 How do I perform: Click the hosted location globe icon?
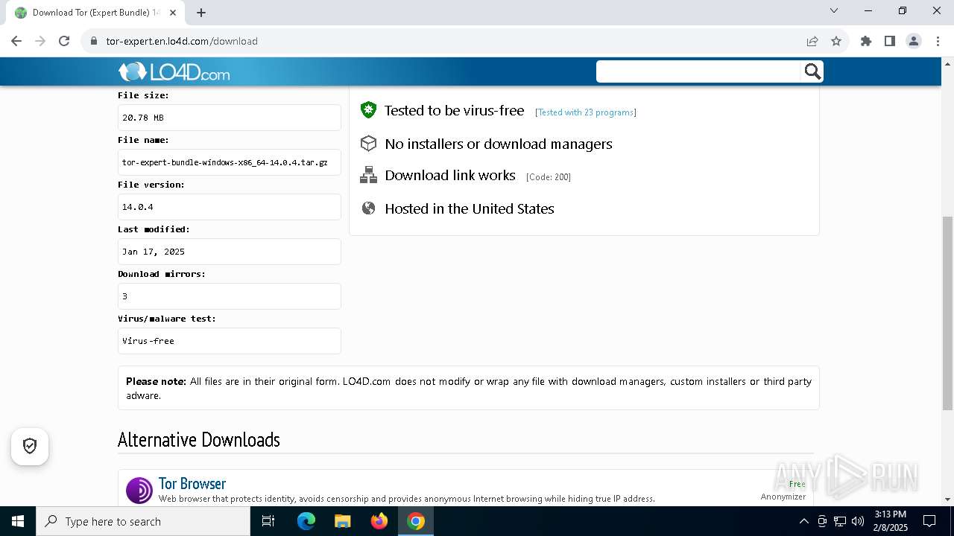point(368,208)
